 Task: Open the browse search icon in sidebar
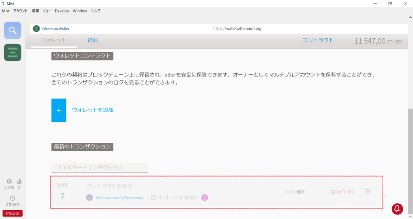(13, 31)
